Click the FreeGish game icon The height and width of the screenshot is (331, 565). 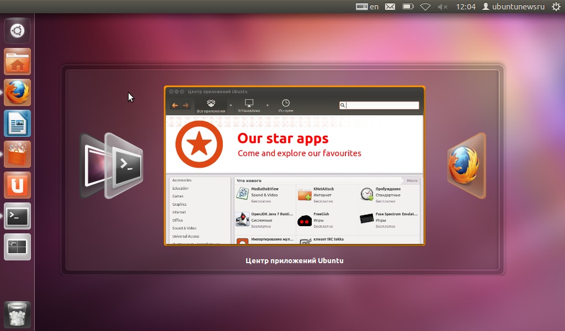coord(305,220)
